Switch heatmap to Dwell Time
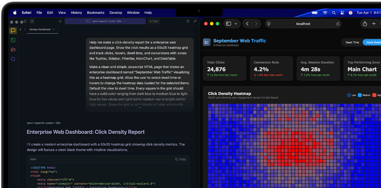The width and height of the screenshot is (381, 188). 352,42
